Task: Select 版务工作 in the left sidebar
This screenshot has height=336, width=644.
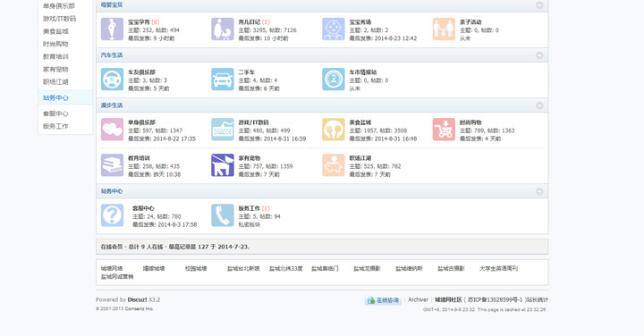Action: (x=55, y=126)
